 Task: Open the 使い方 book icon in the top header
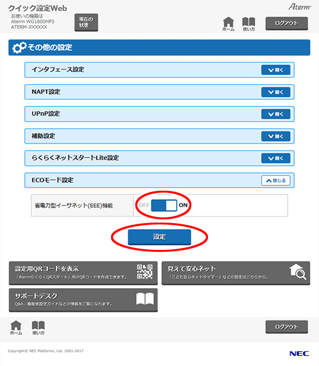pos(249,24)
